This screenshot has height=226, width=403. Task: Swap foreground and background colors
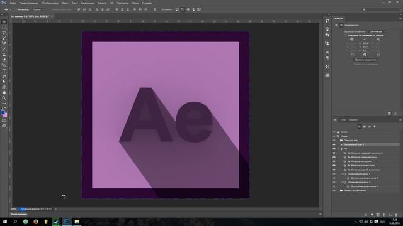click(6, 109)
